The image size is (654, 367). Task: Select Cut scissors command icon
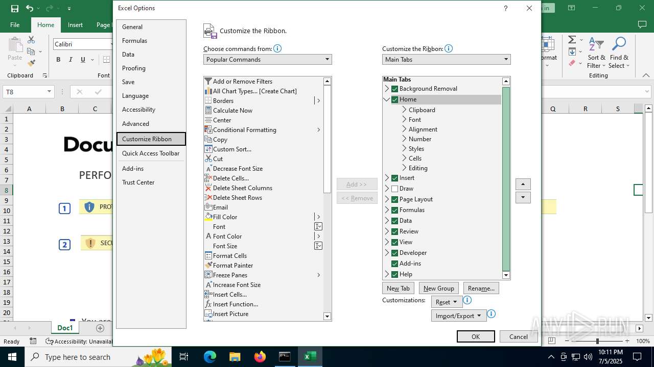point(208,159)
